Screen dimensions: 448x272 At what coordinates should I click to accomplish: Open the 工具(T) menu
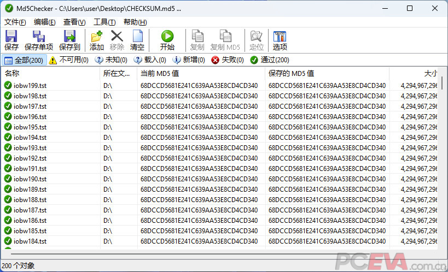104,22
